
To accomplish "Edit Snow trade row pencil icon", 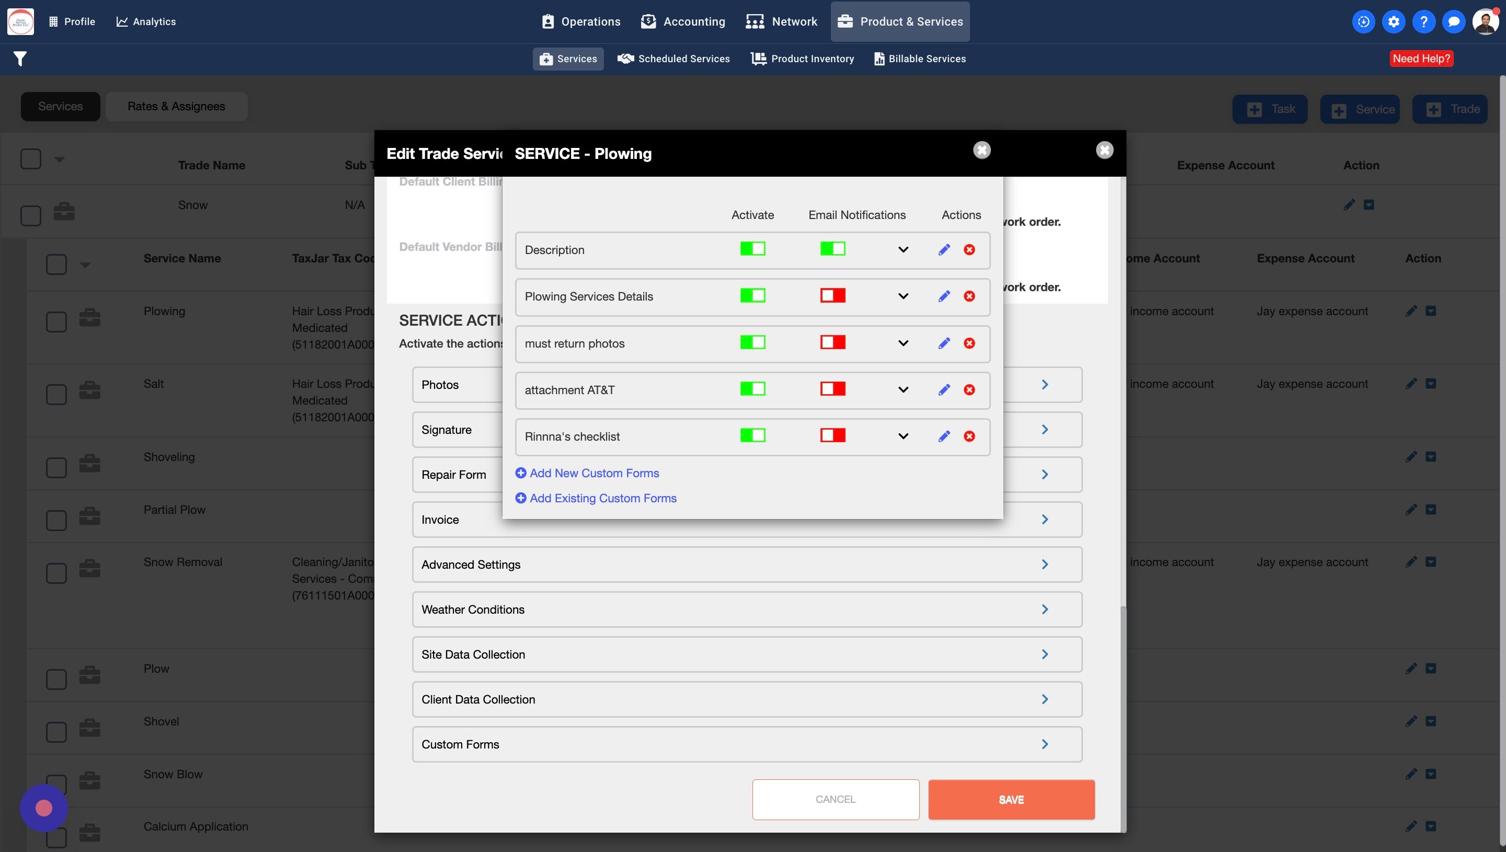I will (x=1349, y=205).
